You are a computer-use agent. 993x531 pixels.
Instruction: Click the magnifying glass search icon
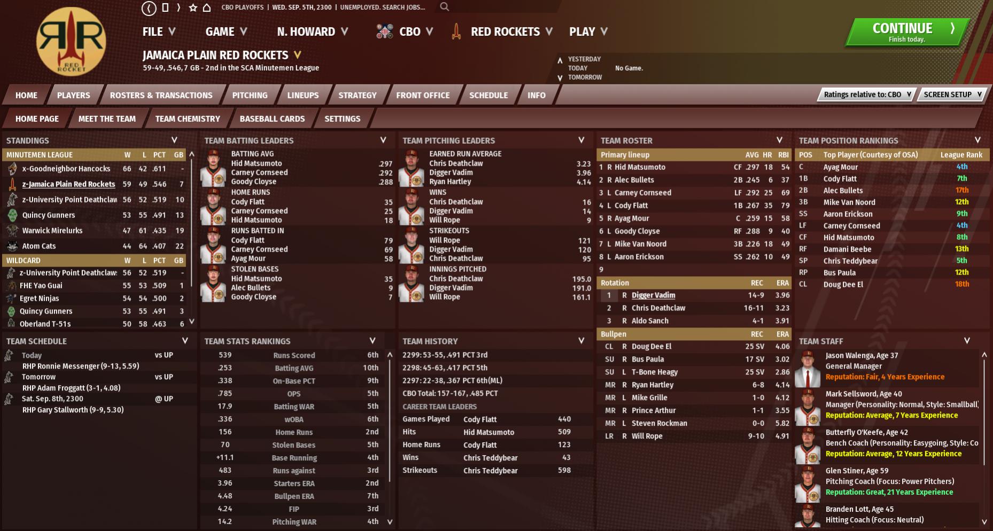[x=444, y=7]
